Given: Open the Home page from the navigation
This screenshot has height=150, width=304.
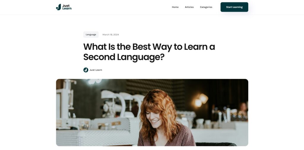Looking at the screenshot, I should [175, 7].
